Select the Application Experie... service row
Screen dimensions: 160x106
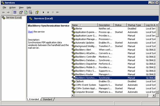pos(113,32)
